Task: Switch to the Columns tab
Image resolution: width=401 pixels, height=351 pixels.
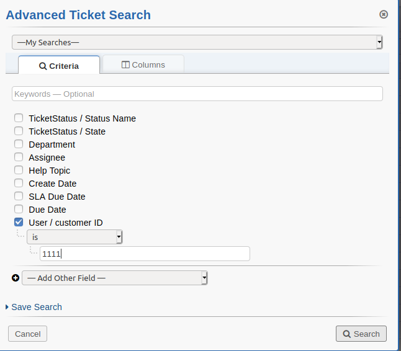Action: [143, 64]
